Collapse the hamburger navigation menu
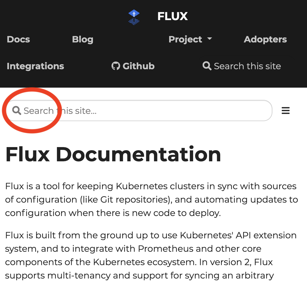 [x=286, y=111]
